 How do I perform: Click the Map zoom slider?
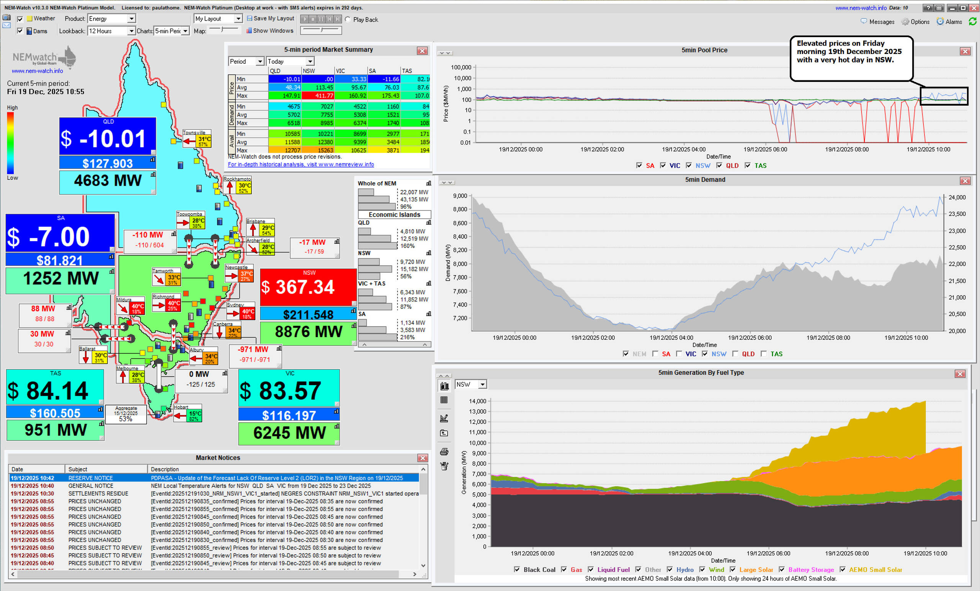(x=223, y=29)
